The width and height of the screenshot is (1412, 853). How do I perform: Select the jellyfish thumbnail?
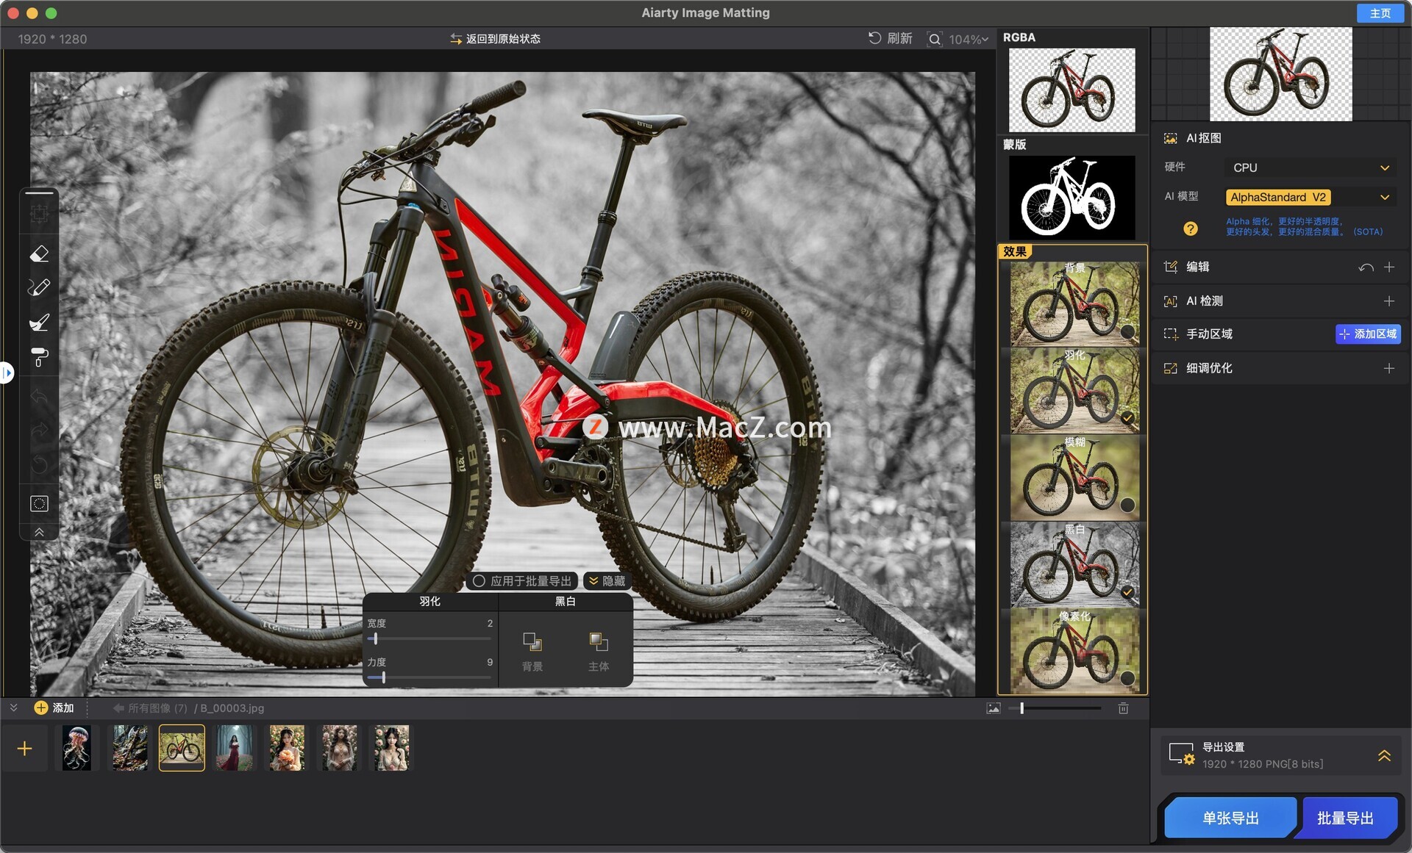coord(76,748)
